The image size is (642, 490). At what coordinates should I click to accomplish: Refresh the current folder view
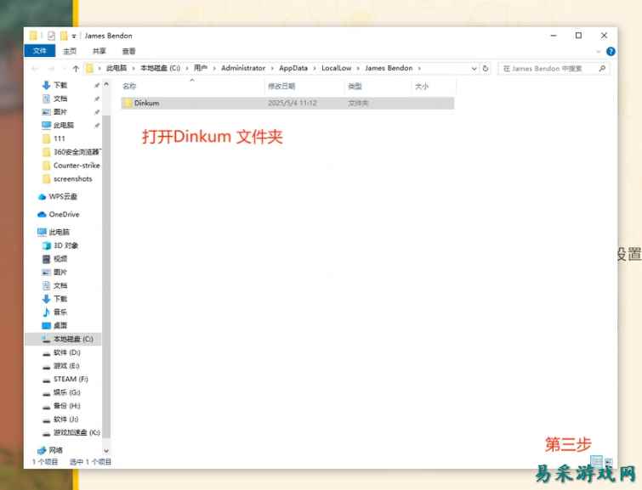[x=486, y=68]
